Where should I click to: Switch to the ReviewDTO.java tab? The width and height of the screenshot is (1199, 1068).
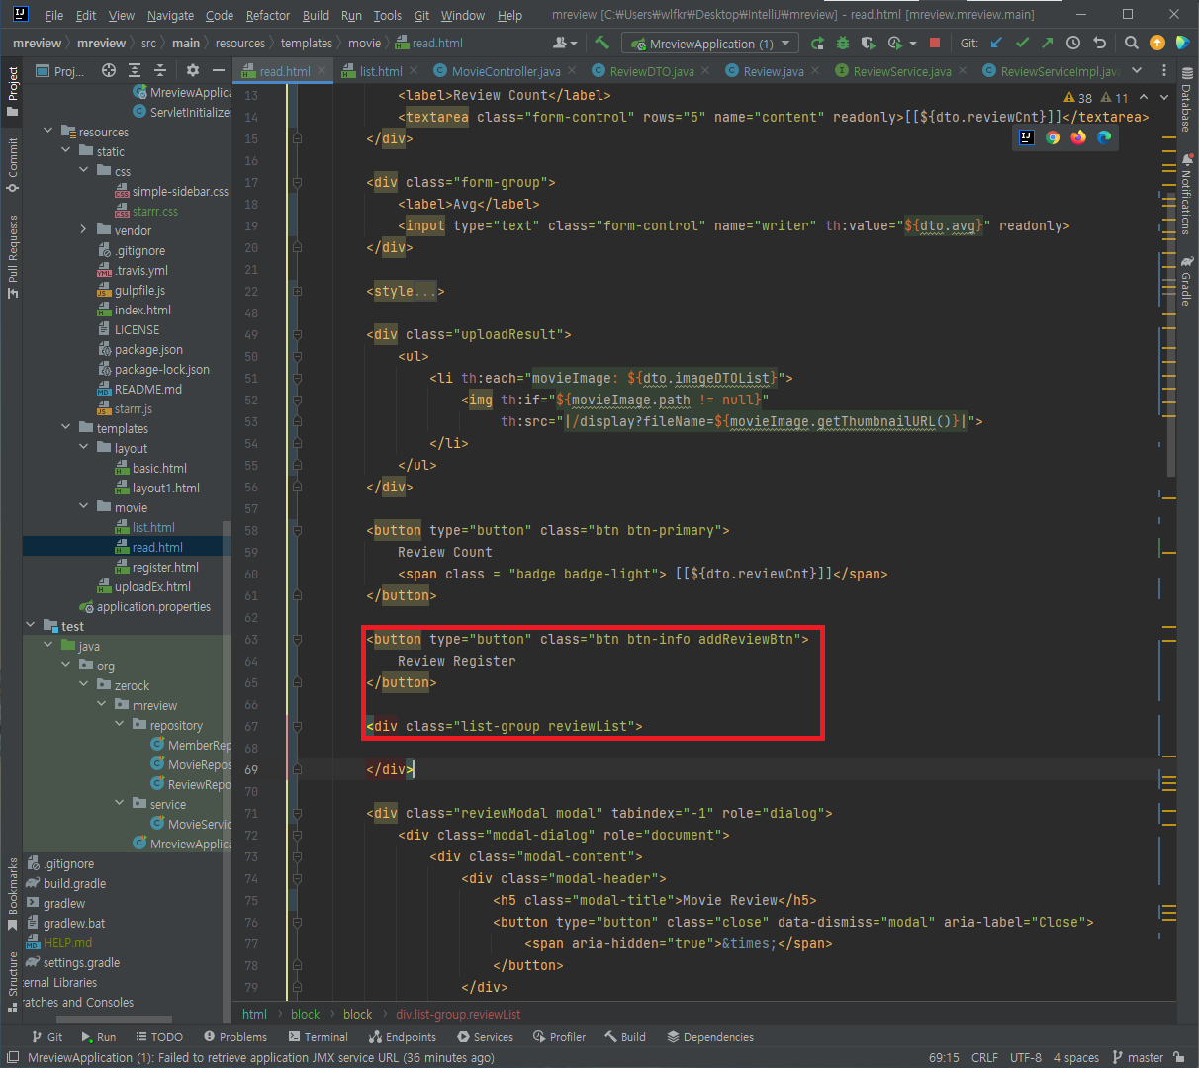coord(652,71)
